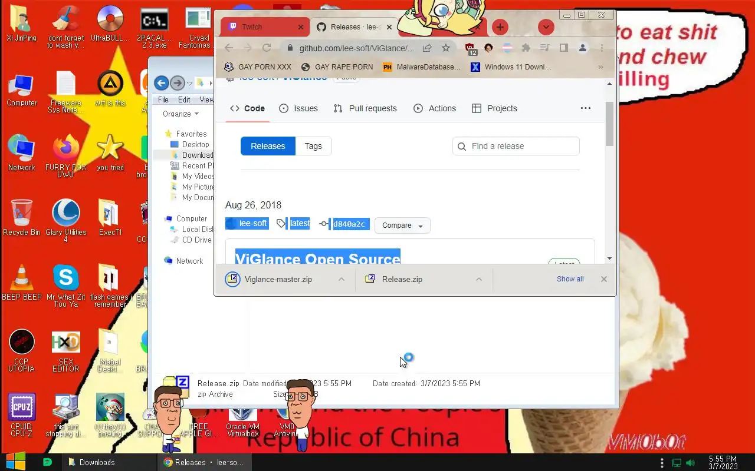Select the CPUID CPU-Z desktop icon

[x=22, y=415]
